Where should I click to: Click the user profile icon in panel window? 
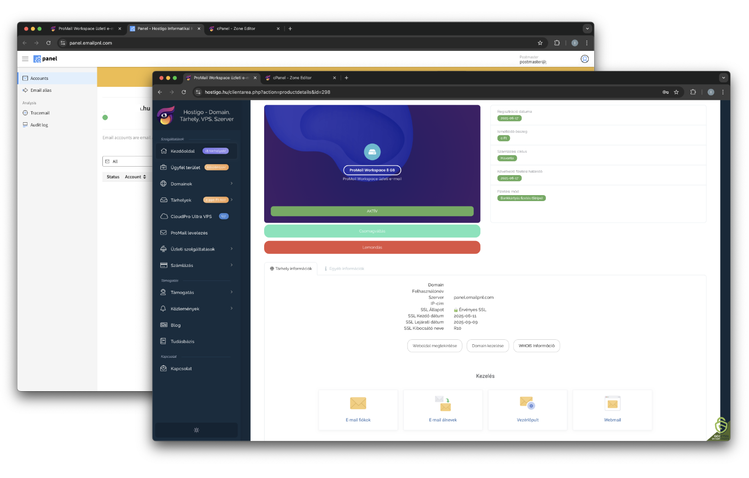(x=585, y=59)
